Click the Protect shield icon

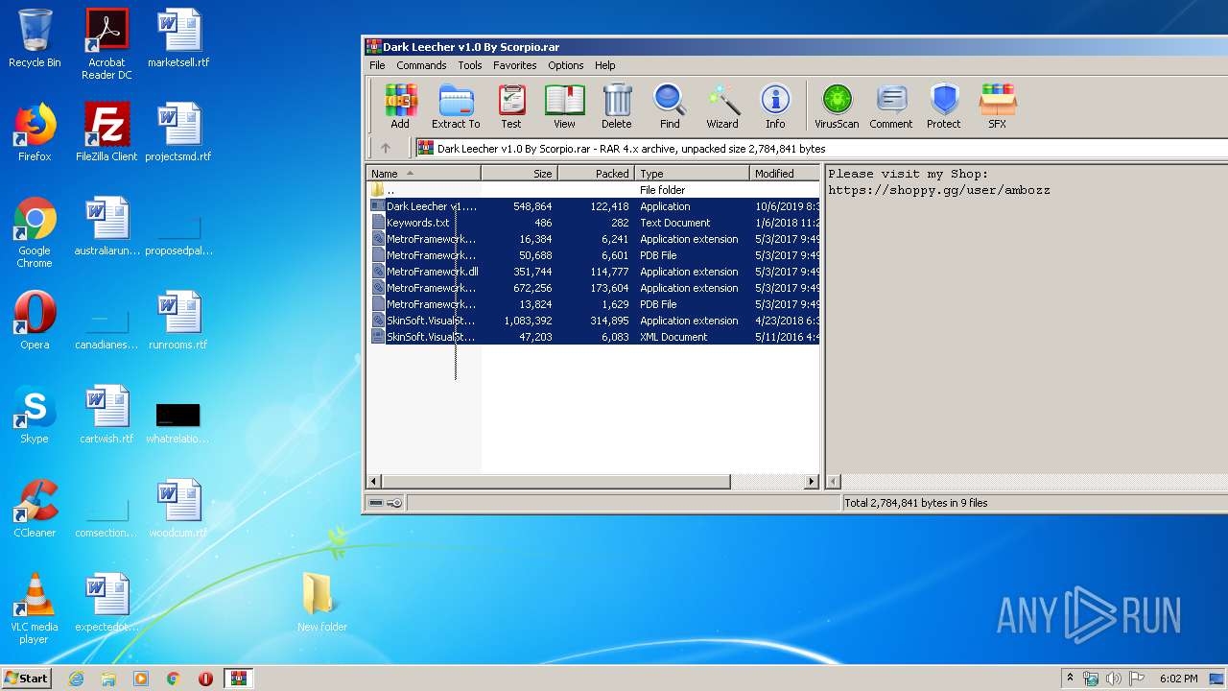point(944,106)
